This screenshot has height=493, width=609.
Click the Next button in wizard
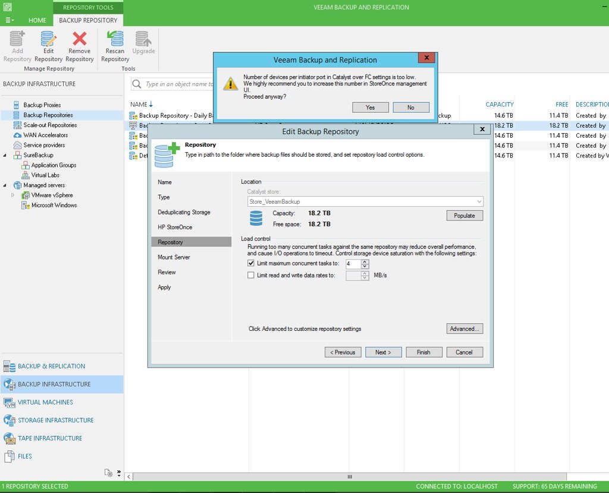coord(384,352)
